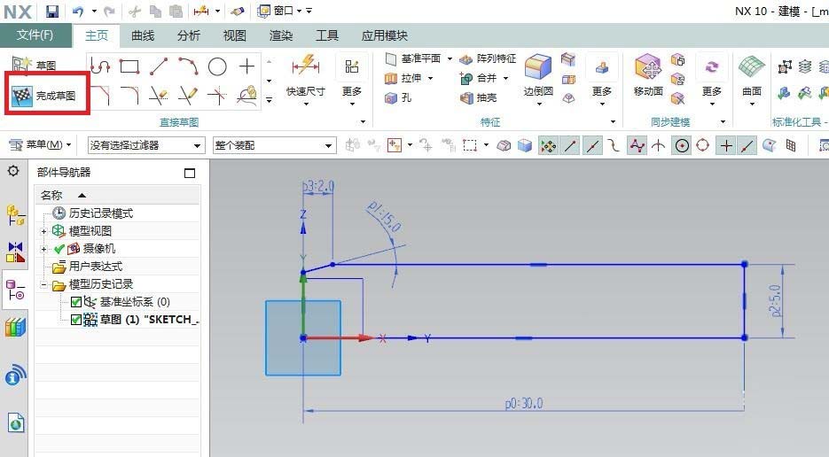The height and width of the screenshot is (457, 829).
Task: Click the Surface 曲面 icon
Action: tap(752, 67)
